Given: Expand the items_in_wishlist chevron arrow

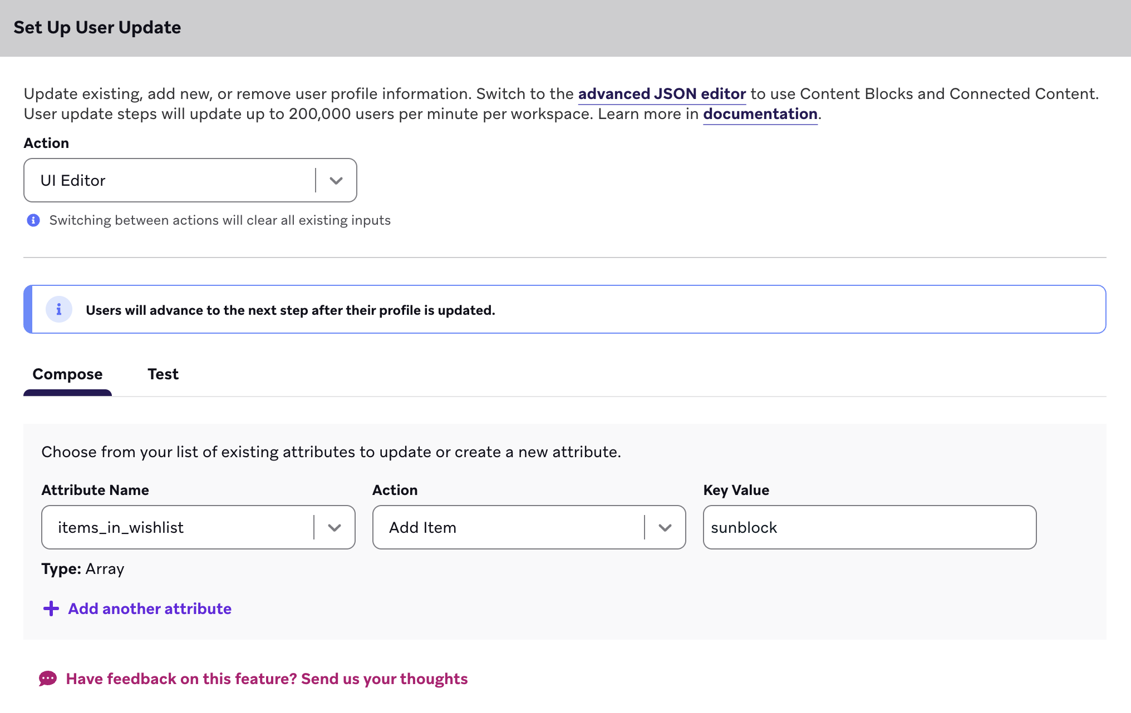Looking at the screenshot, I should point(334,528).
